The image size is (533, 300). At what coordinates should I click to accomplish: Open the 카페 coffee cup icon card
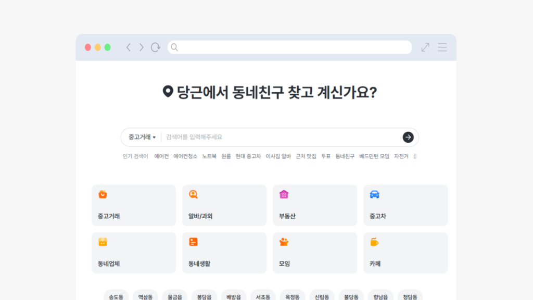(x=405, y=253)
